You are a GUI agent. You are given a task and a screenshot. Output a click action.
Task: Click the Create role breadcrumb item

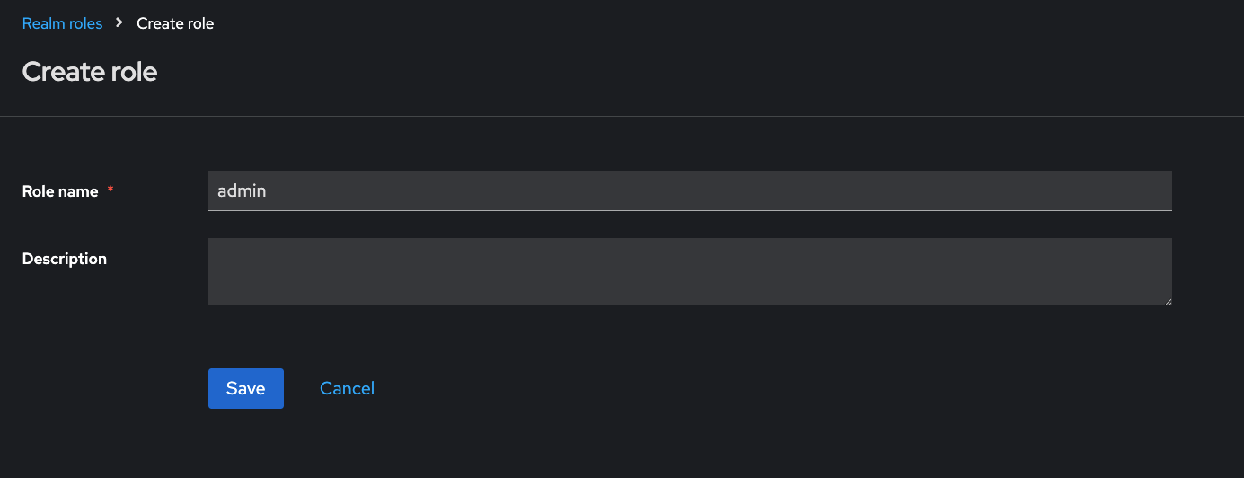175,23
